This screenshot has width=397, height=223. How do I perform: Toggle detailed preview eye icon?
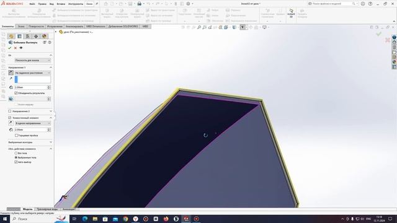click(21, 48)
